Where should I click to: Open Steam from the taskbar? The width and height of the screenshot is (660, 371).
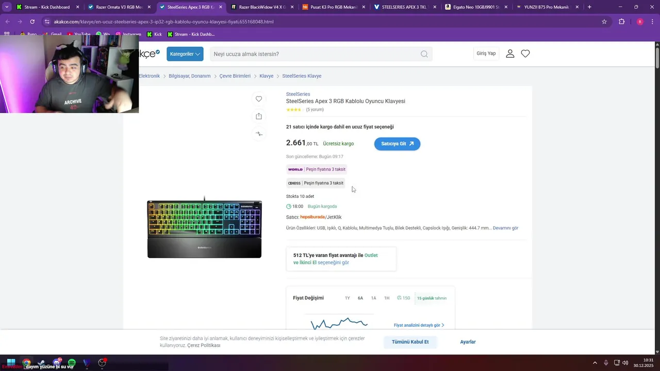pyautogui.click(x=41, y=363)
